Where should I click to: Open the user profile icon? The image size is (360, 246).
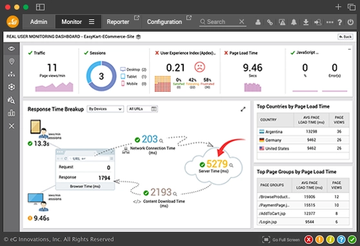coord(258,22)
